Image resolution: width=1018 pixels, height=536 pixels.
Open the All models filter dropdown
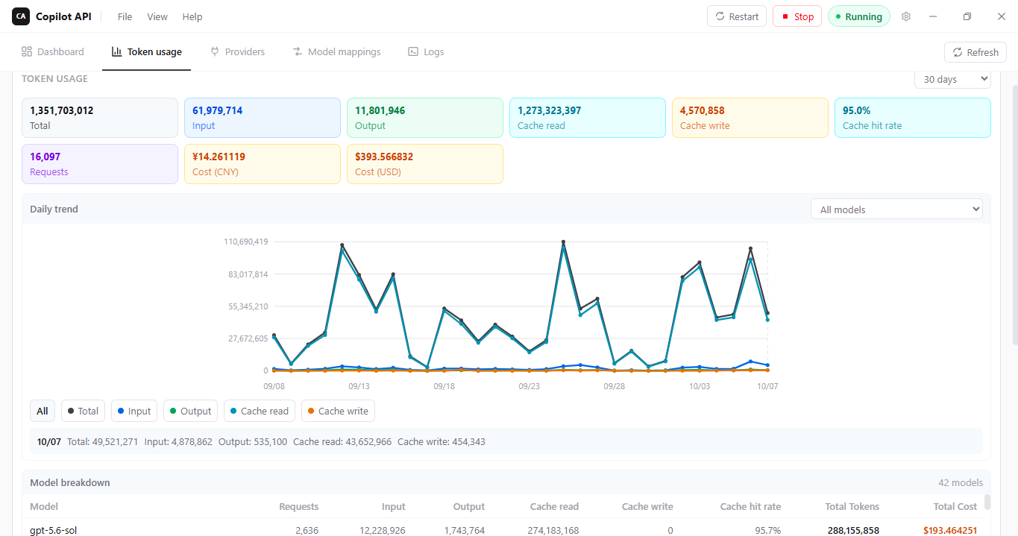coord(896,209)
